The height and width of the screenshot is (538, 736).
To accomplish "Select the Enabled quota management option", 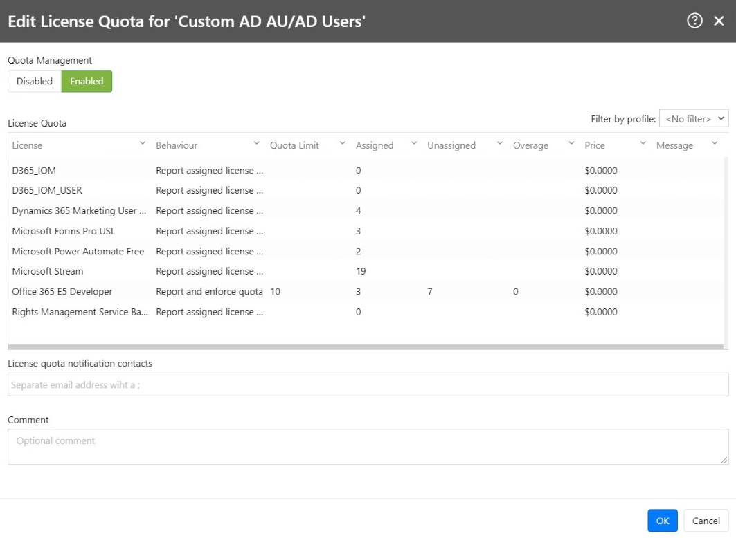I will 87,81.
